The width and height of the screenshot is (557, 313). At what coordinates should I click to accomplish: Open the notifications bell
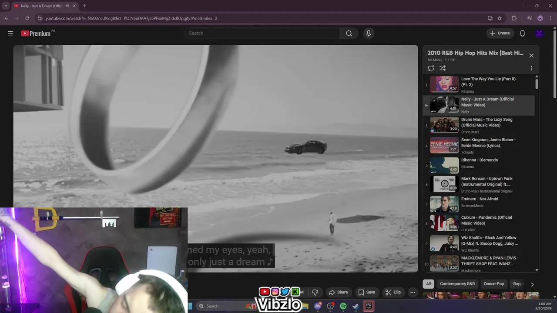(x=522, y=33)
